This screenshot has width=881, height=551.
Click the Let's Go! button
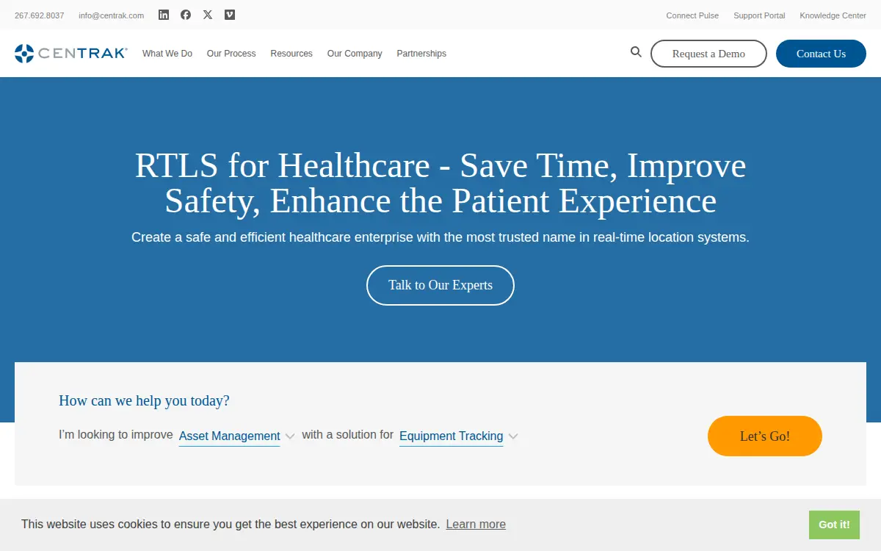click(765, 436)
